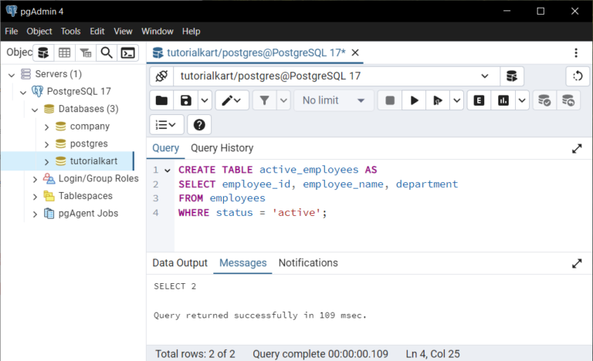Open the connection dropdown tutorialkart/postgres@PostgreSQL 17

337,76
